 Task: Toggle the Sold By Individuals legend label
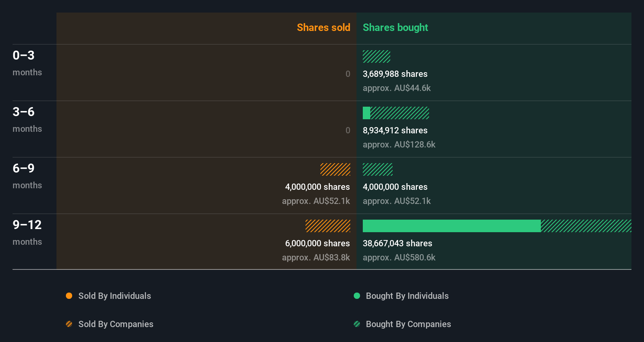[115, 296]
